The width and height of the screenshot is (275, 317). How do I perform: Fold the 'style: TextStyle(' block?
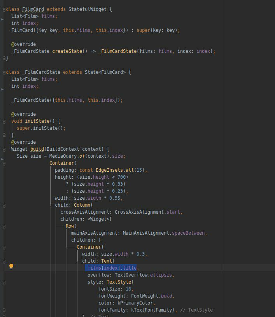(4, 282)
